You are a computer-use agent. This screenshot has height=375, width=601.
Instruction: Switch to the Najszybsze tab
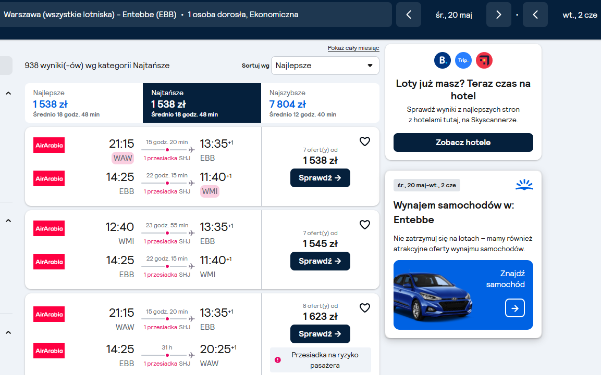click(320, 103)
